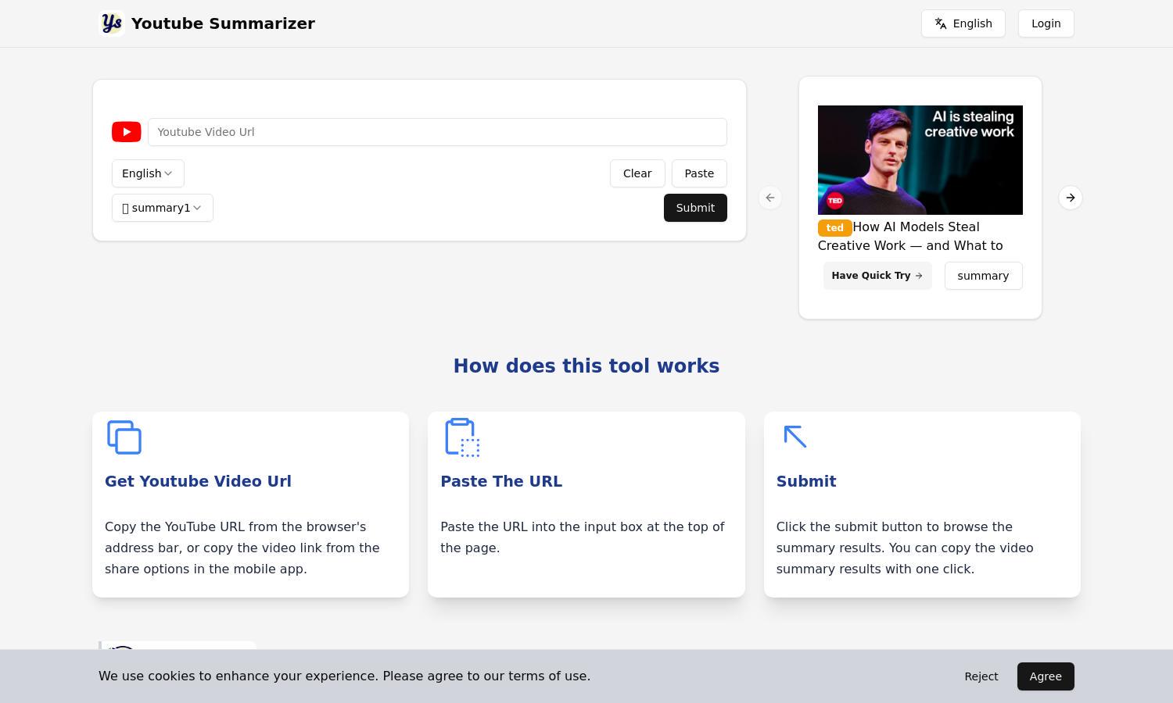
Task: Go to next video with right arrow
Action: [x=1071, y=198]
